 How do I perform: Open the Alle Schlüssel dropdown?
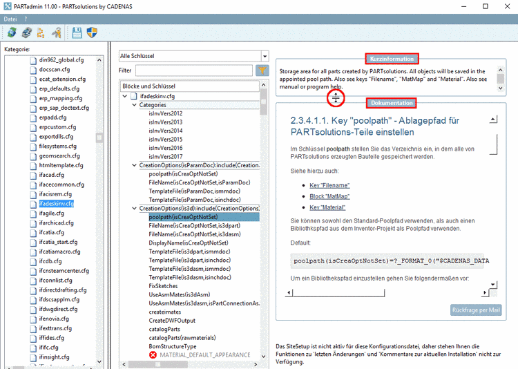point(265,56)
